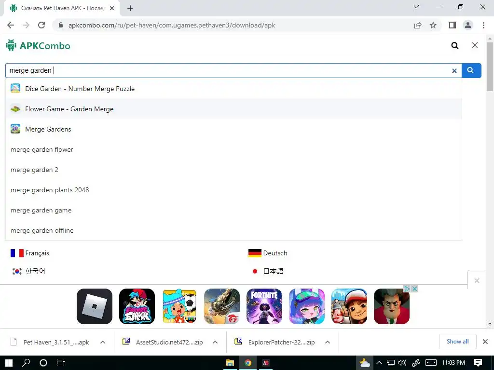The height and width of the screenshot is (370, 494).
Task: Select Flower Game - Garden Merge suggestion
Action: coord(233,109)
